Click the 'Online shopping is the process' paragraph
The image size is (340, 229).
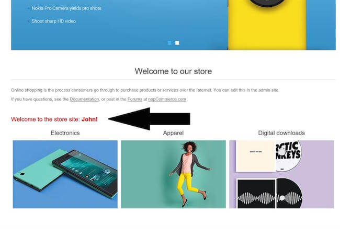point(145,90)
